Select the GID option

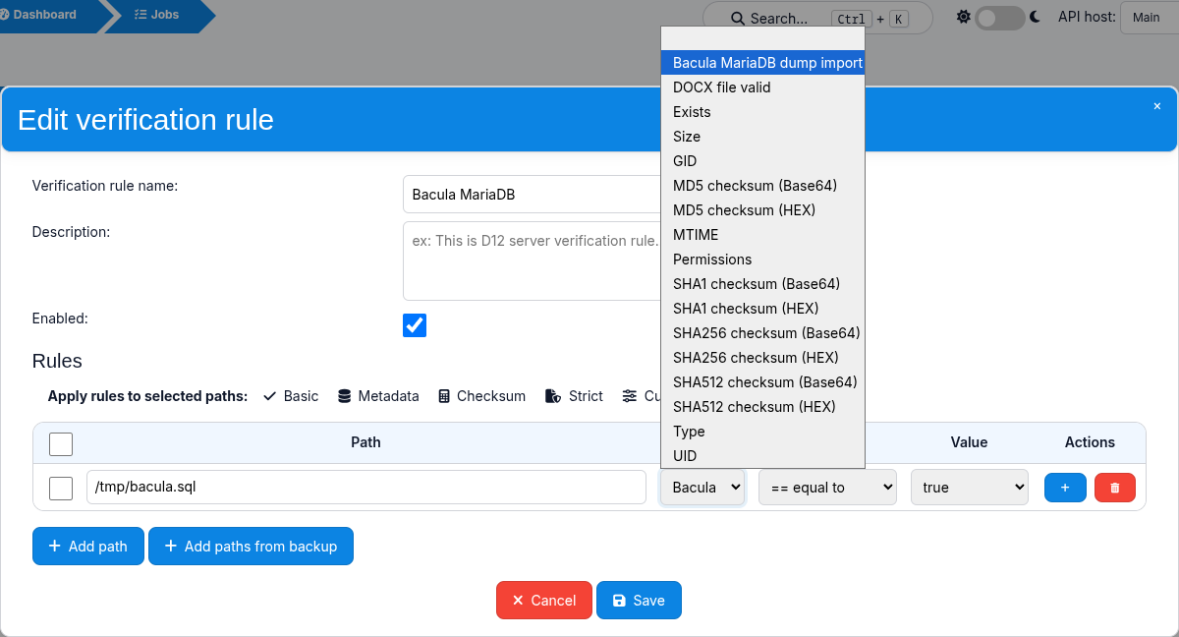coord(763,161)
